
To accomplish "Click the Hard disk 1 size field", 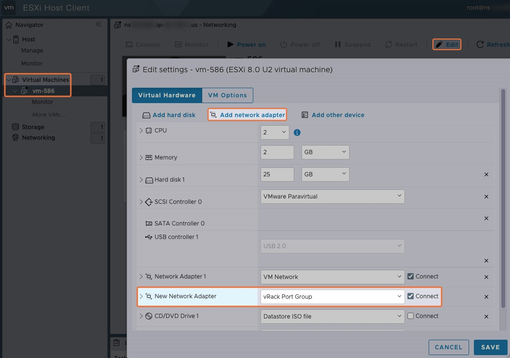I will point(277,174).
